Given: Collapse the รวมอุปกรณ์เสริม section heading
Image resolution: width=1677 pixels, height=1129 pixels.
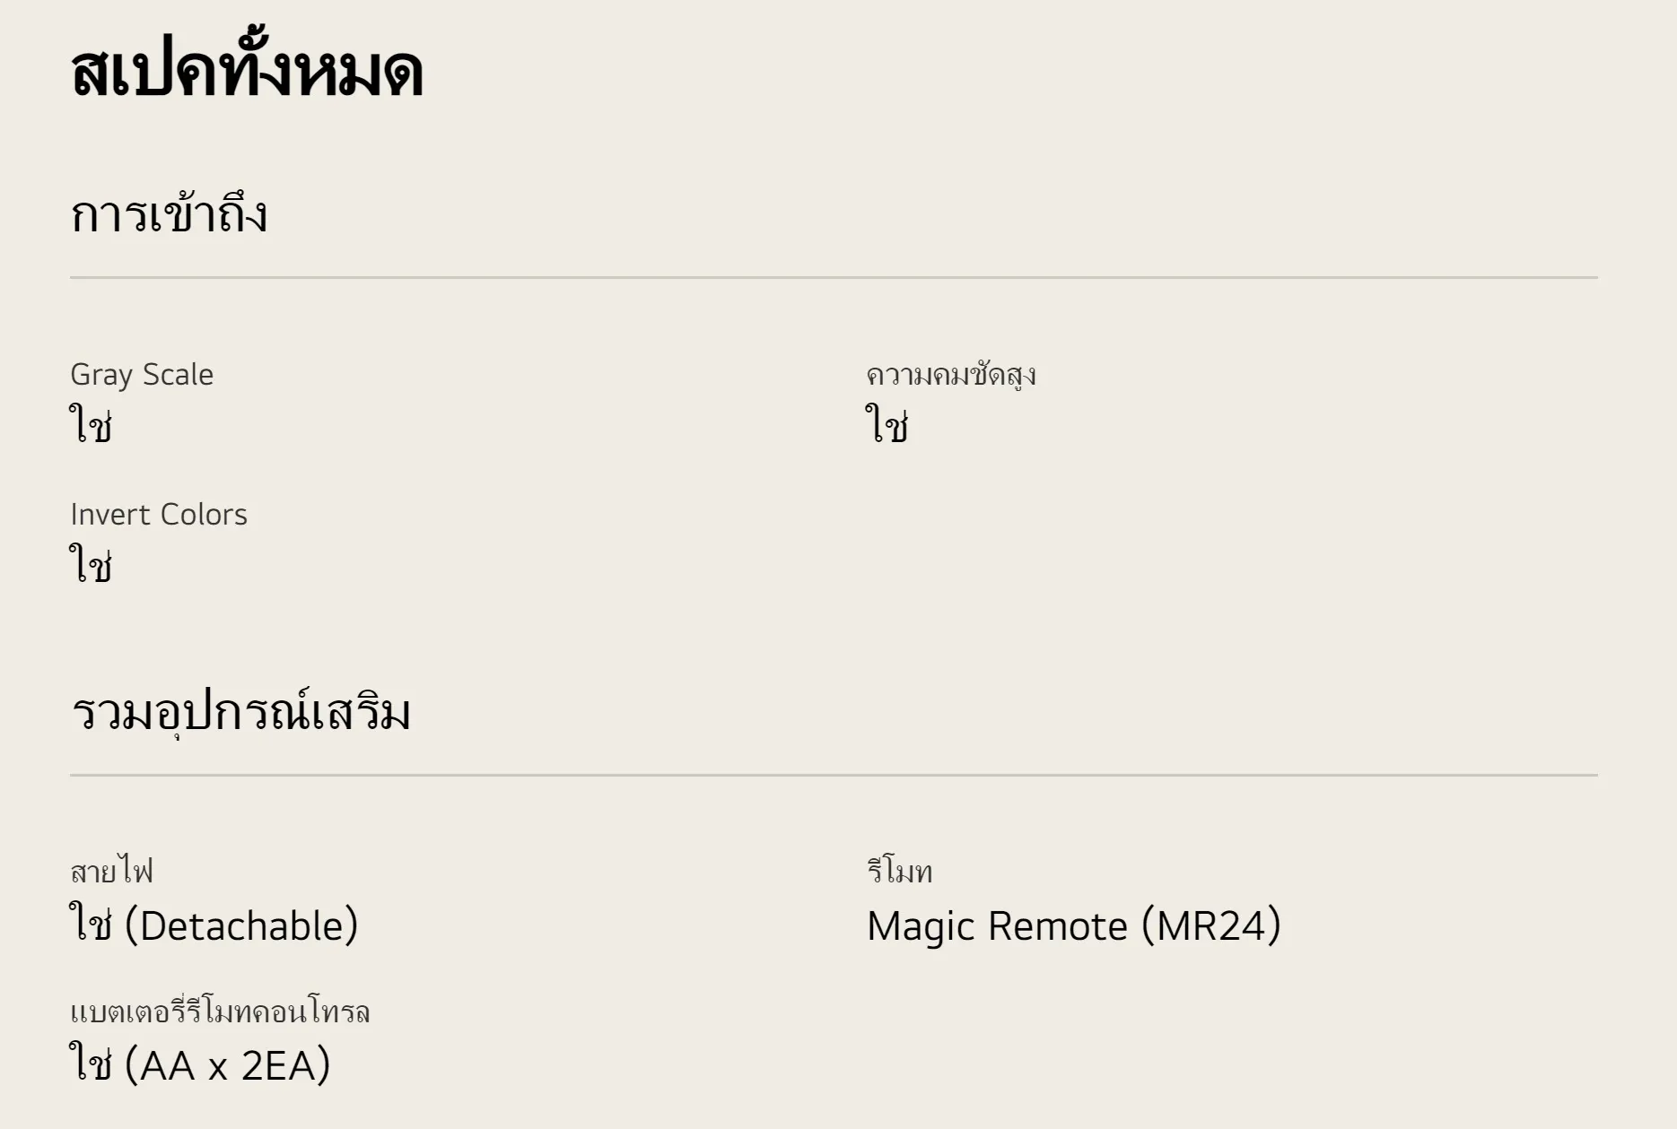Looking at the screenshot, I should click(240, 713).
